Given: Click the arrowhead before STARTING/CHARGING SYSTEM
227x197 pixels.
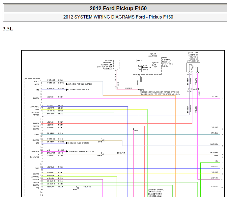Looking at the screenshot, I should (67, 151).
